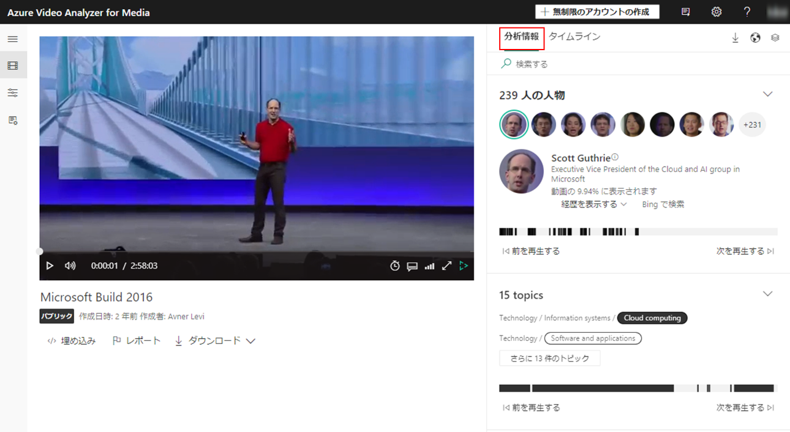
Task: Switch to the 分析情報 tab
Action: tap(522, 37)
